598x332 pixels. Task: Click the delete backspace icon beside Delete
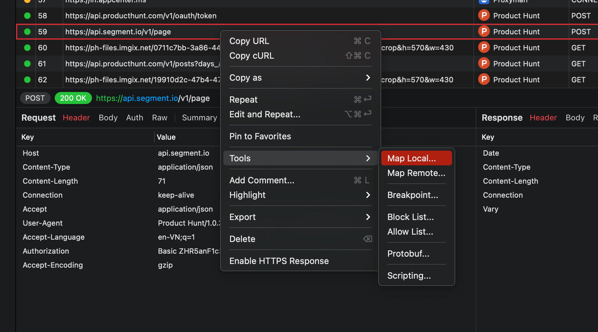(x=367, y=239)
